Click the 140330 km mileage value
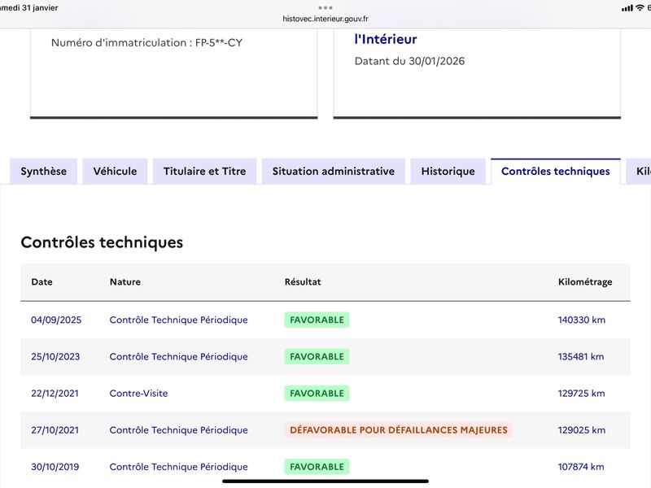Image resolution: width=651 pixels, height=488 pixels. (x=581, y=320)
